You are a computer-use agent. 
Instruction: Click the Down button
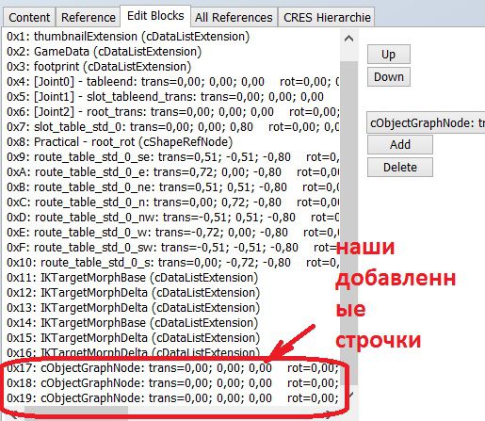[x=389, y=77]
